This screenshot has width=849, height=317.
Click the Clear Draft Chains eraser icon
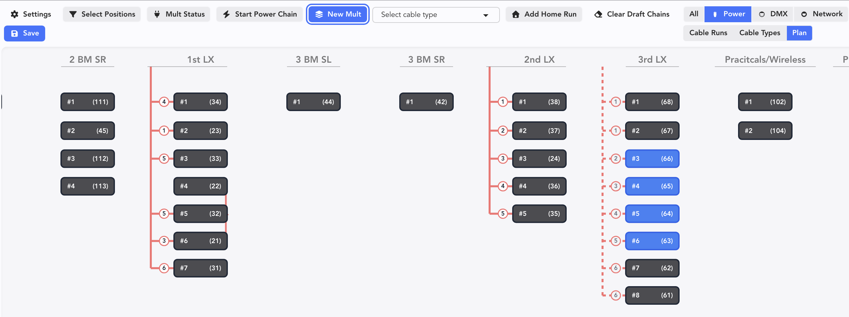coord(598,14)
